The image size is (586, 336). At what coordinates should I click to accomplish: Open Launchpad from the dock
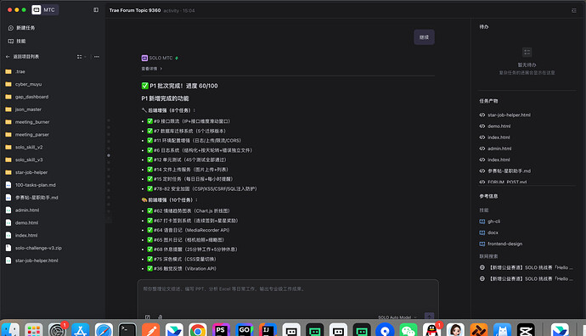click(34, 330)
